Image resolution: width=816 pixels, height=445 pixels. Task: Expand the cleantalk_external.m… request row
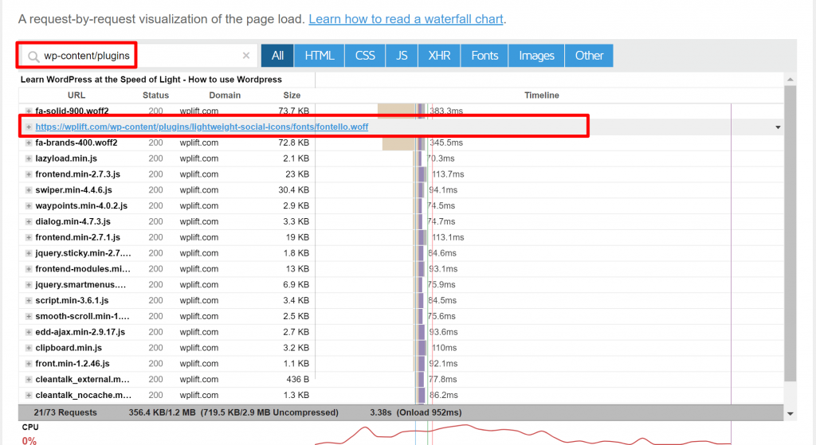tap(29, 379)
